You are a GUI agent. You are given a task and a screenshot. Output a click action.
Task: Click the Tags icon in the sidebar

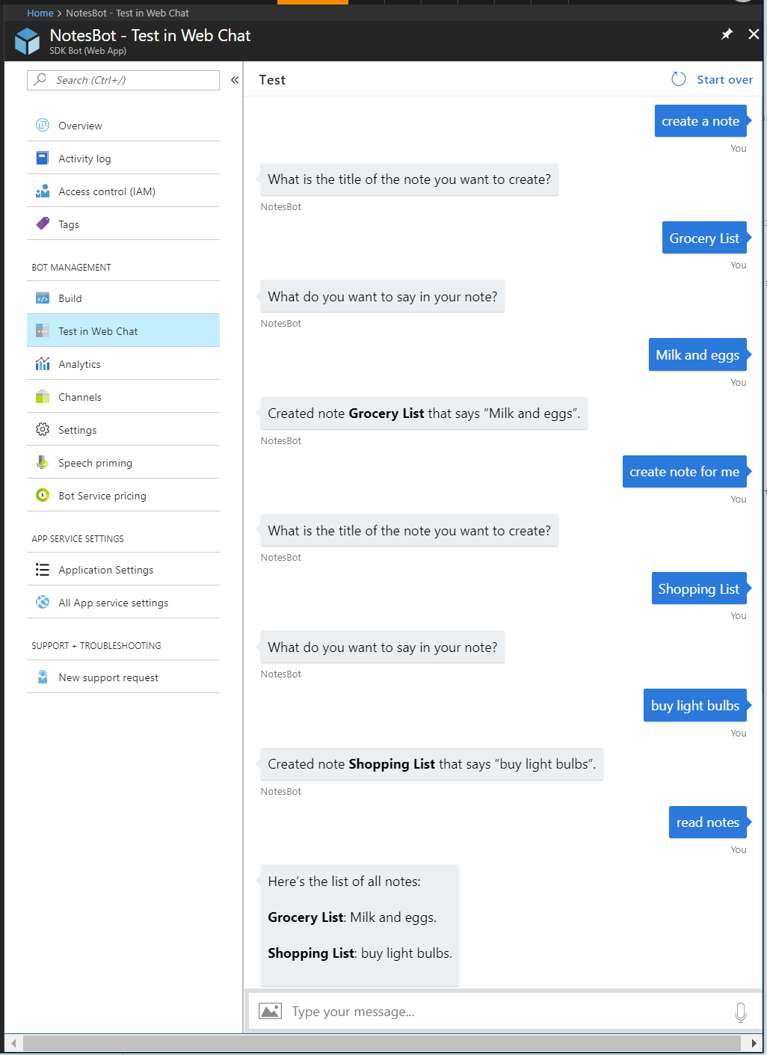click(x=43, y=224)
